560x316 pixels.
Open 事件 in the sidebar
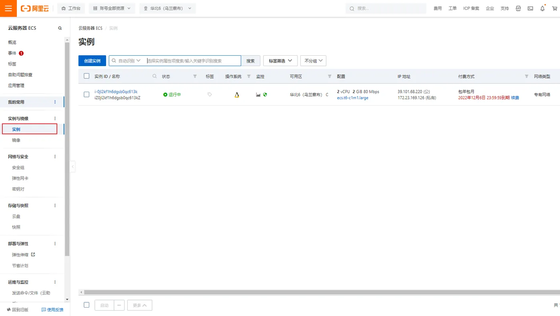pos(12,53)
